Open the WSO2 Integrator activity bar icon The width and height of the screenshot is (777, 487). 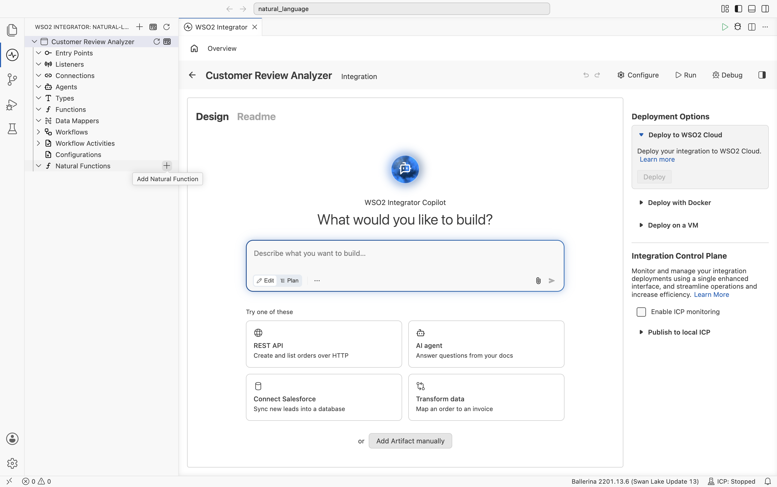pyautogui.click(x=12, y=55)
